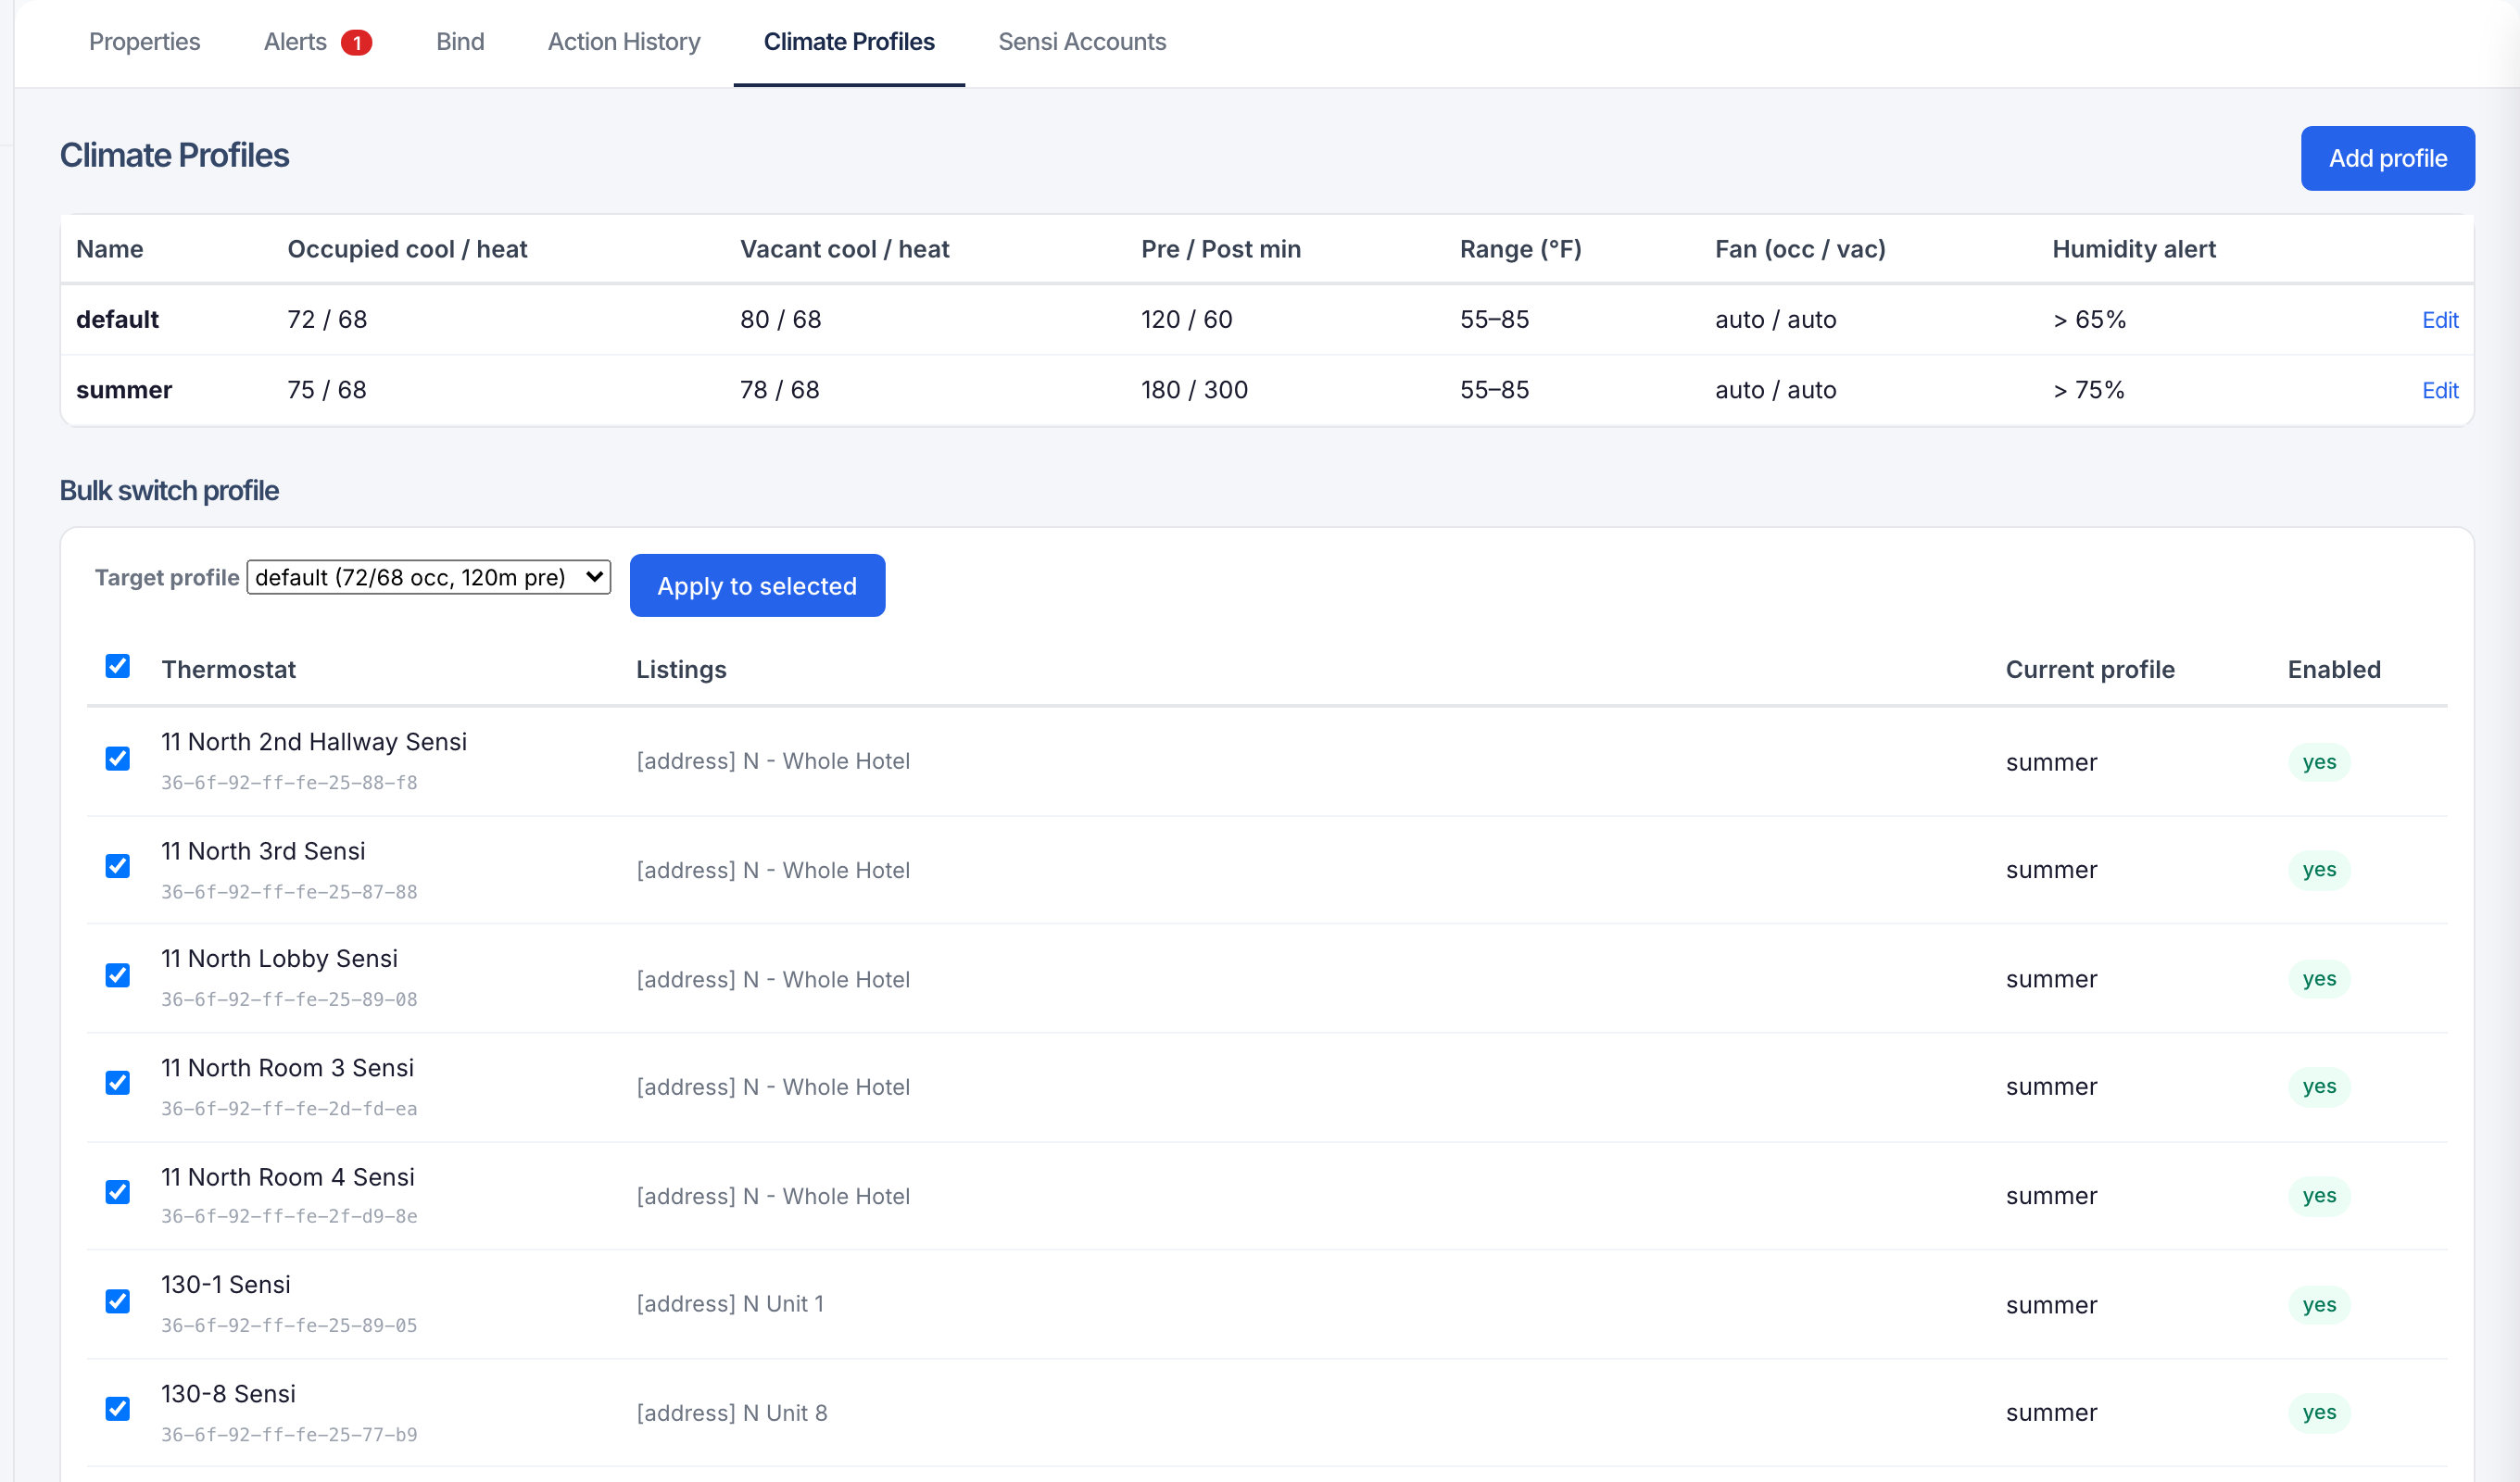Click the [address] N Unit 1 listing
The image size is (2520, 1482).
(730, 1304)
